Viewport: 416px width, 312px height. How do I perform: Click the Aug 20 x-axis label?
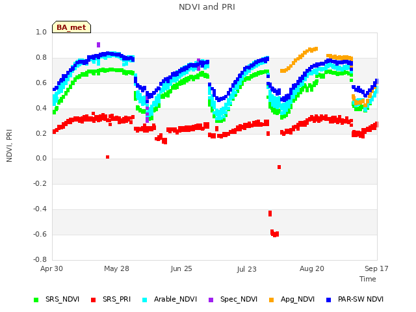point(312,268)
